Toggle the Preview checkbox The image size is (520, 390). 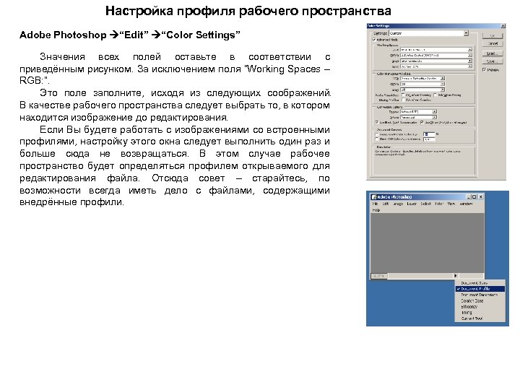[484, 69]
